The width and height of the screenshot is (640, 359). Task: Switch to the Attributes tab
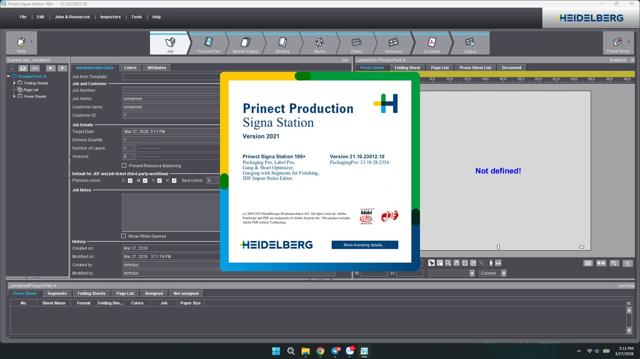[157, 68]
